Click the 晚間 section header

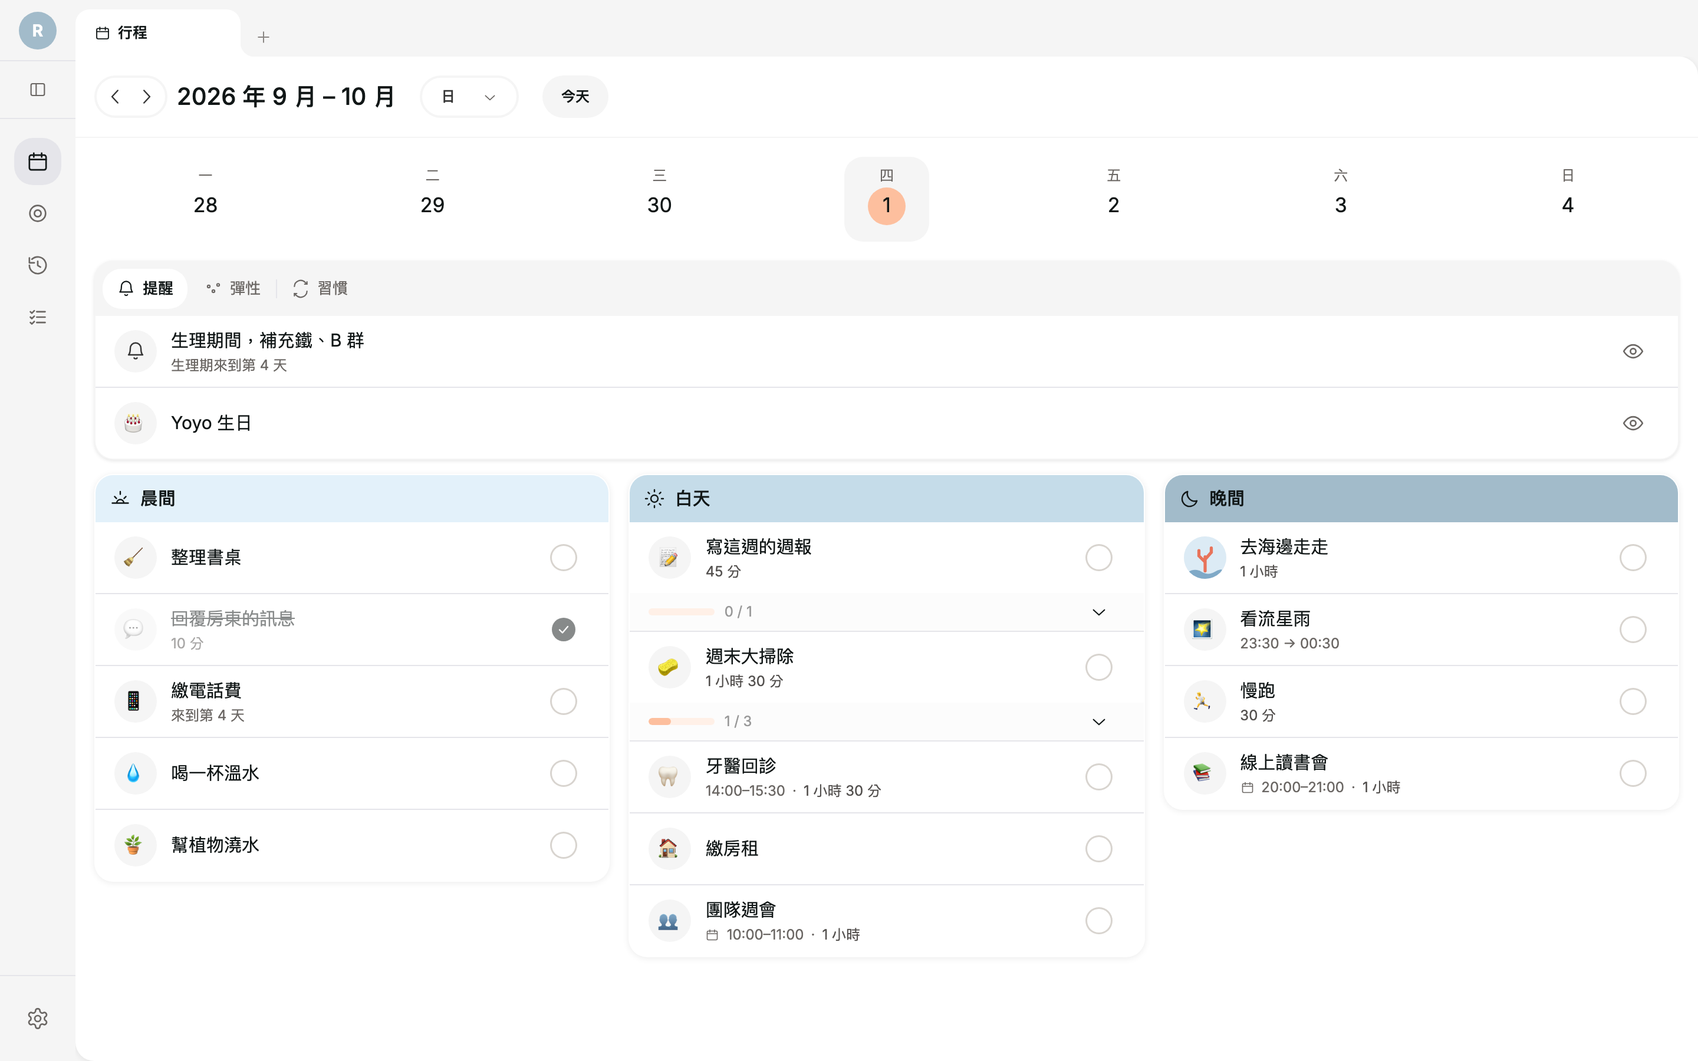click(x=1421, y=499)
